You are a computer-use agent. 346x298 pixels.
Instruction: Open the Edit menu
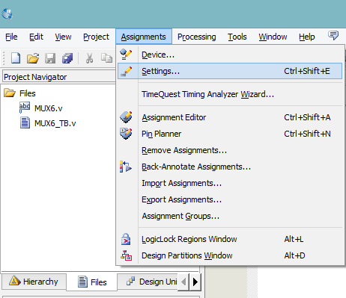(36, 37)
